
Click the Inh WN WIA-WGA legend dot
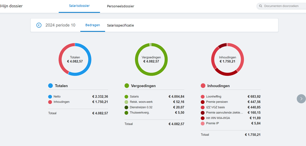[x=202, y=118]
